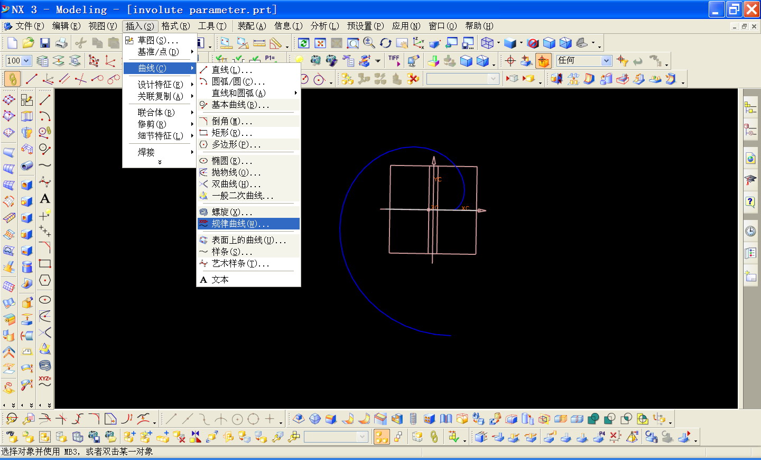This screenshot has width=761, height=460.
Task: Click the TIFF export icon
Action: tap(394, 61)
